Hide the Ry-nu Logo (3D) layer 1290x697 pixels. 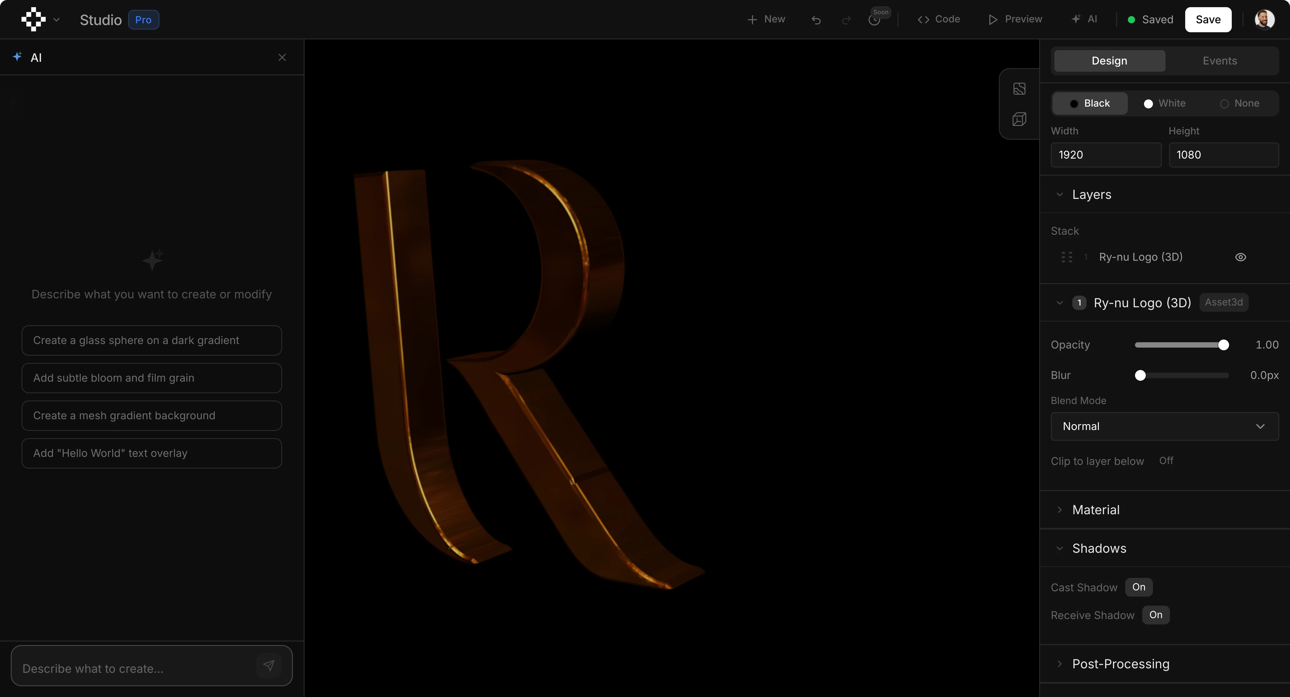tap(1240, 257)
